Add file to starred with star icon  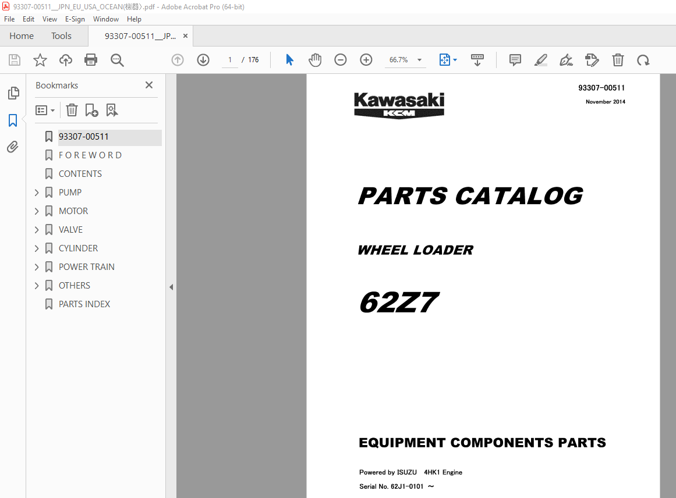click(40, 60)
